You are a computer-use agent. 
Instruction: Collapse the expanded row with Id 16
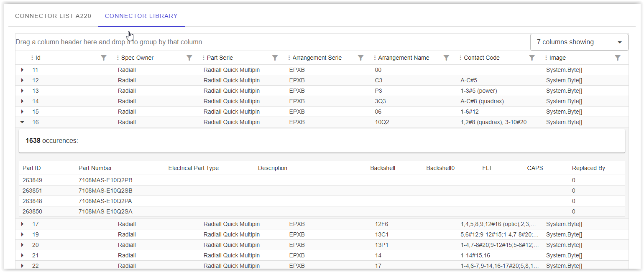[22, 122]
